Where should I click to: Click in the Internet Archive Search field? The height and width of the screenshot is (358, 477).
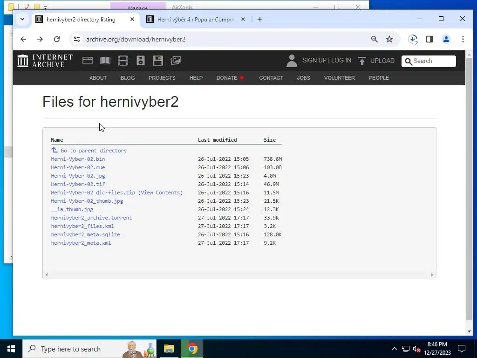(429, 61)
